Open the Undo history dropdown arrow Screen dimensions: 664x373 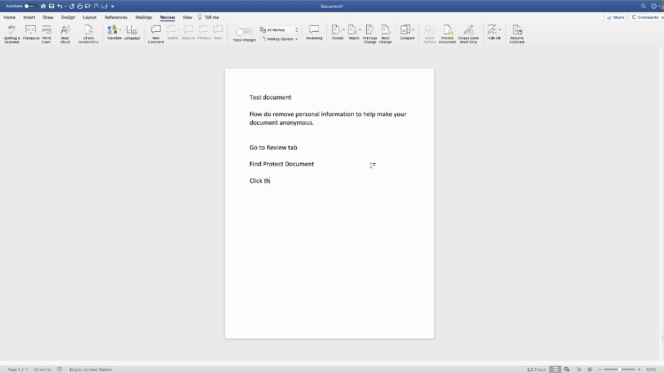(x=65, y=6)
